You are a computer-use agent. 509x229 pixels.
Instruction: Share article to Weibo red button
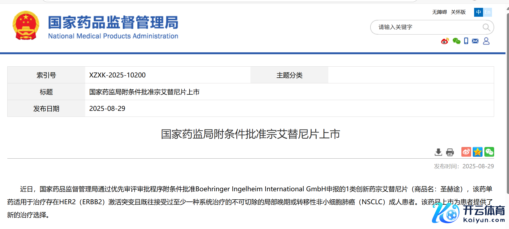466,152
